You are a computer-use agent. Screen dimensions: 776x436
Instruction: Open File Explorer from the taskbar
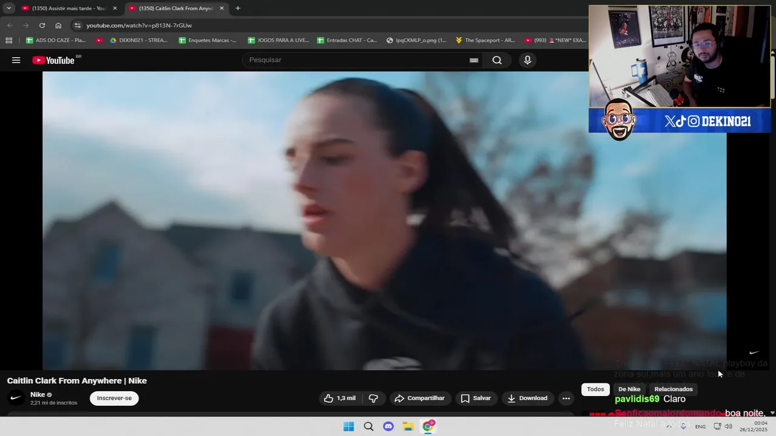tap(408, 426)
